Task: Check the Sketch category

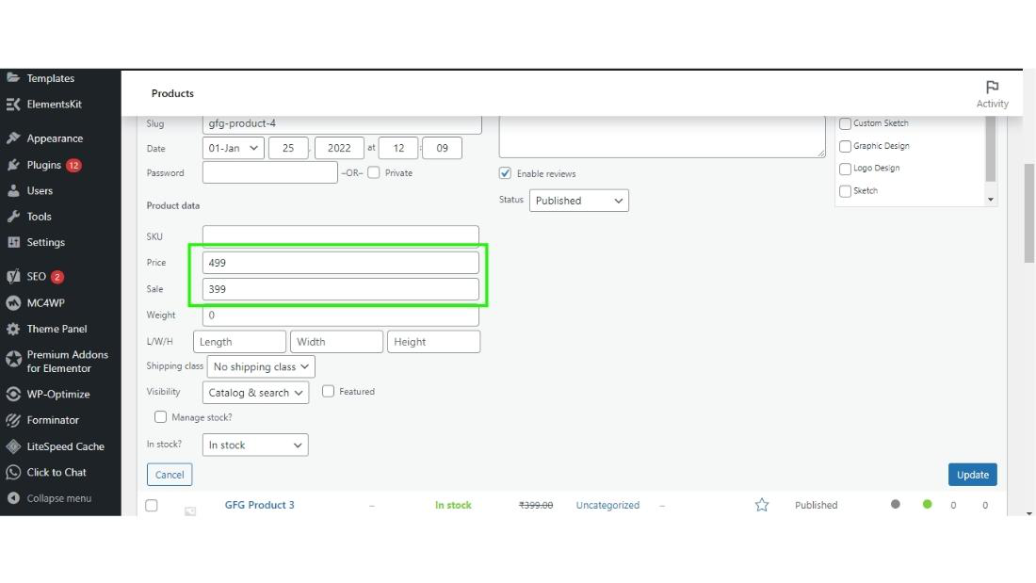Action: (845, 191)
